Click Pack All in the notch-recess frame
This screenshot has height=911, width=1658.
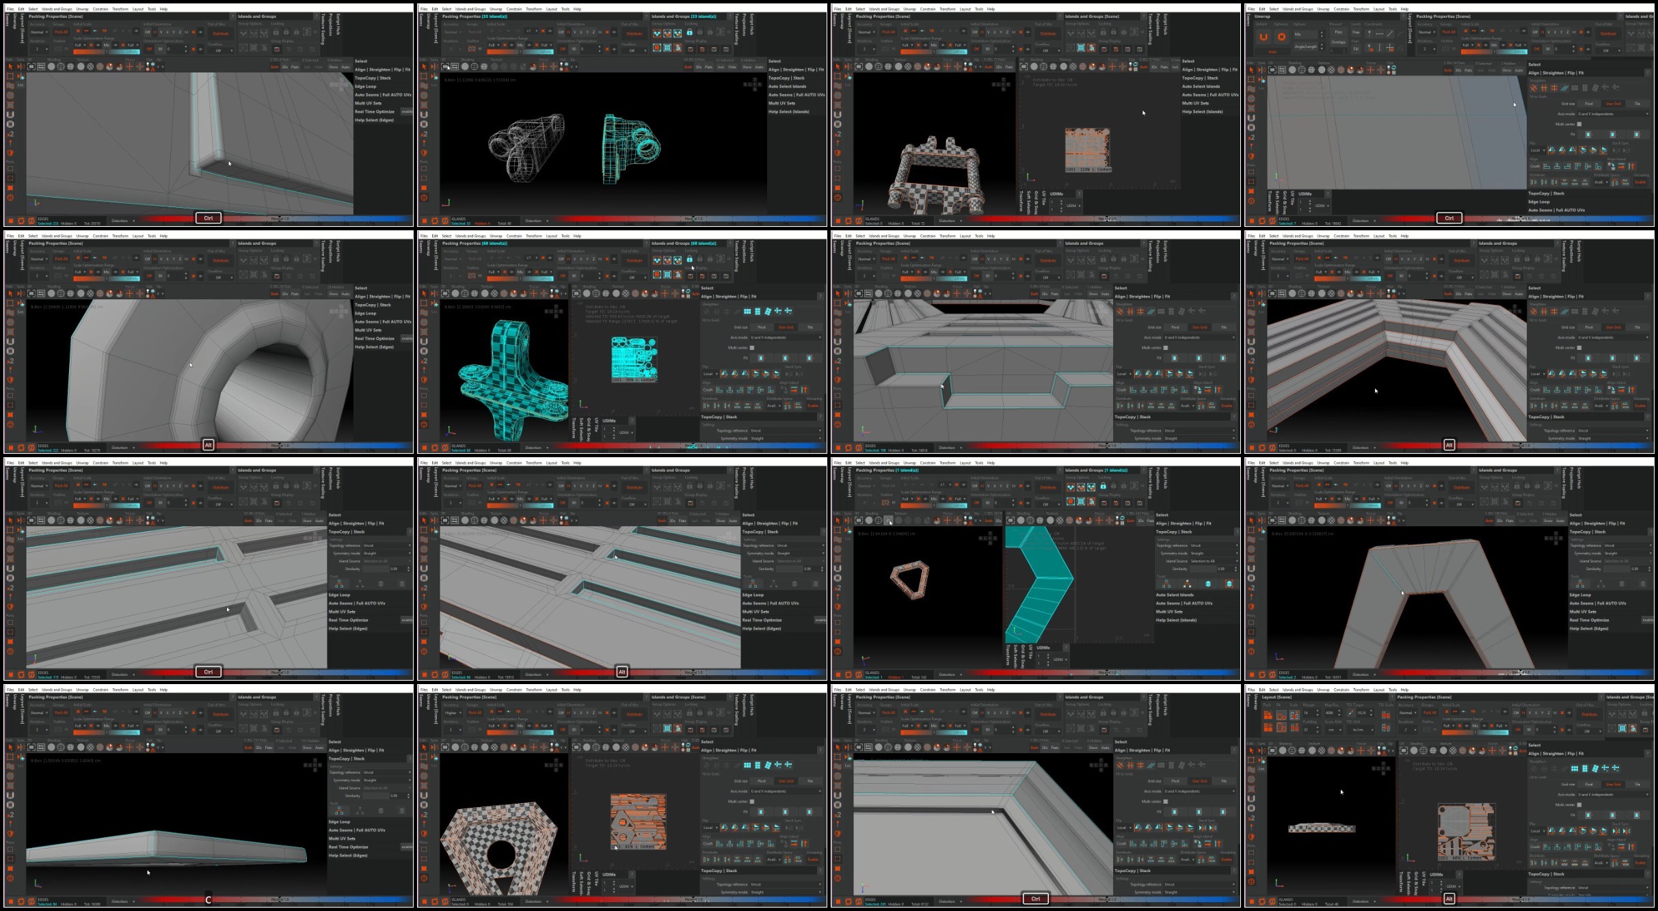[x=888, y=259]
